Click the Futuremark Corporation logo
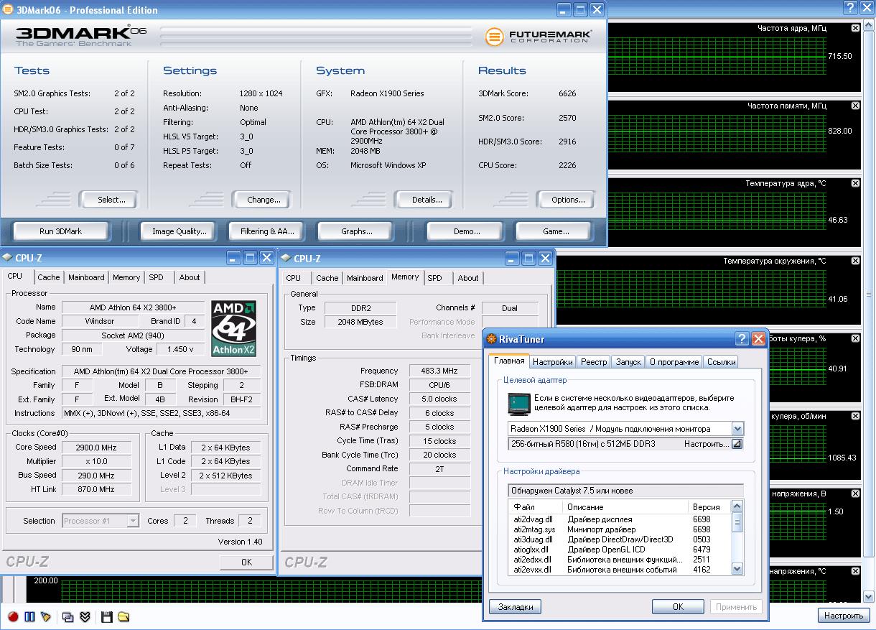The image size is (876, 630). (539, 36)
